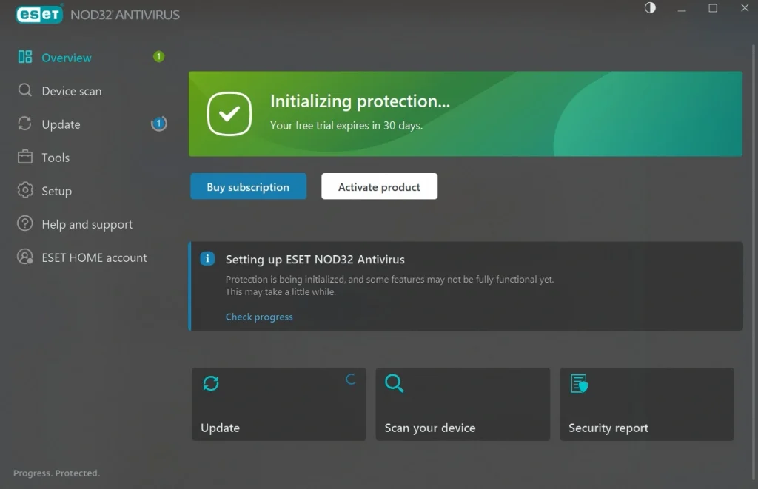This screenshot has height=489, width=758.
Task: Click the NOD32 ANTIVIRUS title text
Action: 125,15
